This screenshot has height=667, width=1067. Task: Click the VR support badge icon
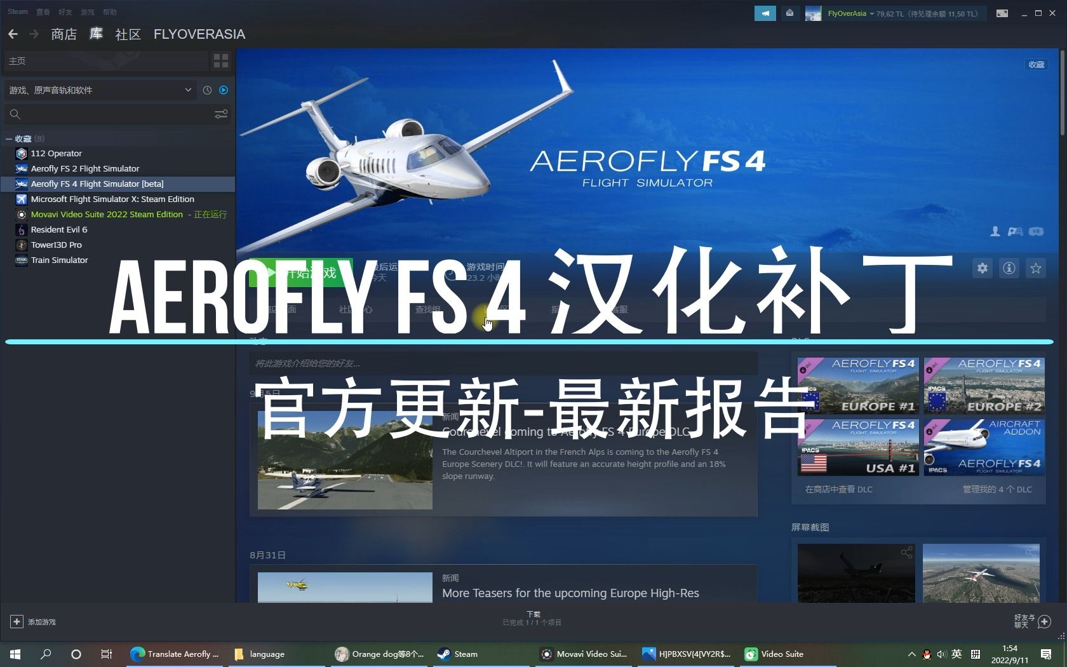[1037, 232]
